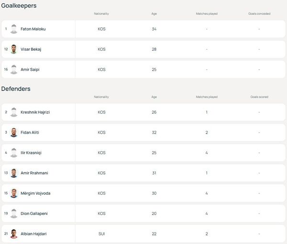Select the Amir Saipi name link
Screen dimensions: 287x244
(x=30, y=69)
